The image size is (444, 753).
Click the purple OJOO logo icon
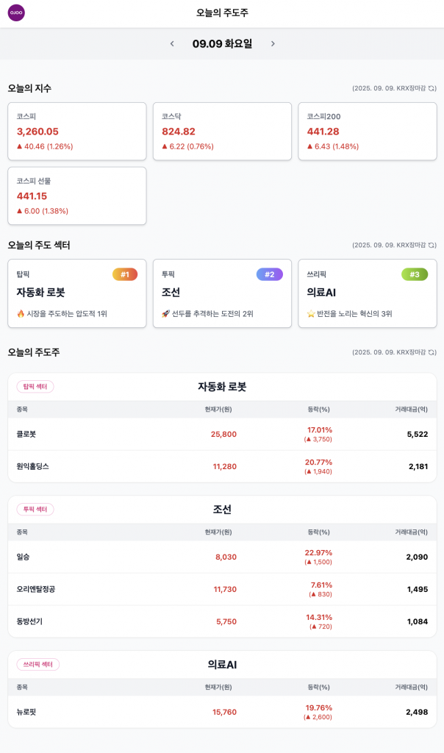coord(16,13)
